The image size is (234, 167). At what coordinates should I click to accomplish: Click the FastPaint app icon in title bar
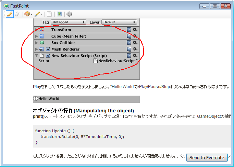tap(6, 6)
